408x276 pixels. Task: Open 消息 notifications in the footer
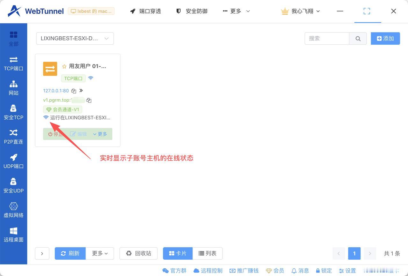[x=300, y=271]
